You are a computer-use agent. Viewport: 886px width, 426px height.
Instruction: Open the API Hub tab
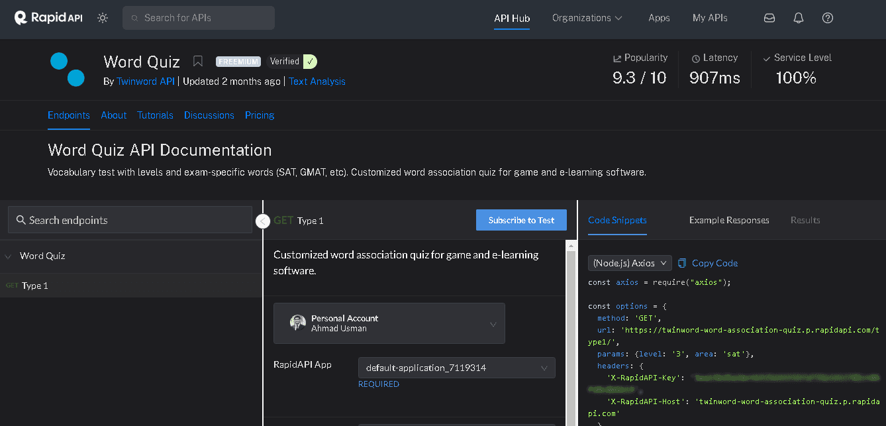[512, 18]
